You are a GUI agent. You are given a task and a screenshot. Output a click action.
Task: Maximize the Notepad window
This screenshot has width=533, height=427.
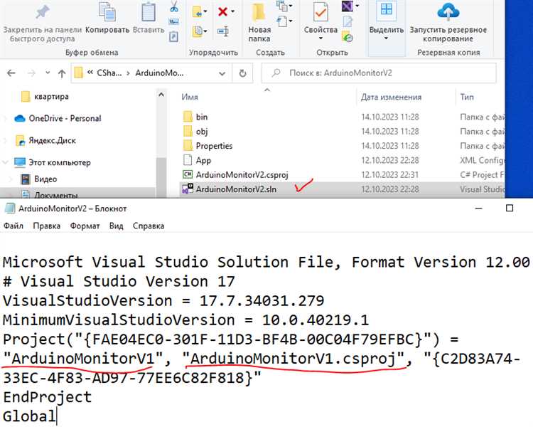(510, 208)
